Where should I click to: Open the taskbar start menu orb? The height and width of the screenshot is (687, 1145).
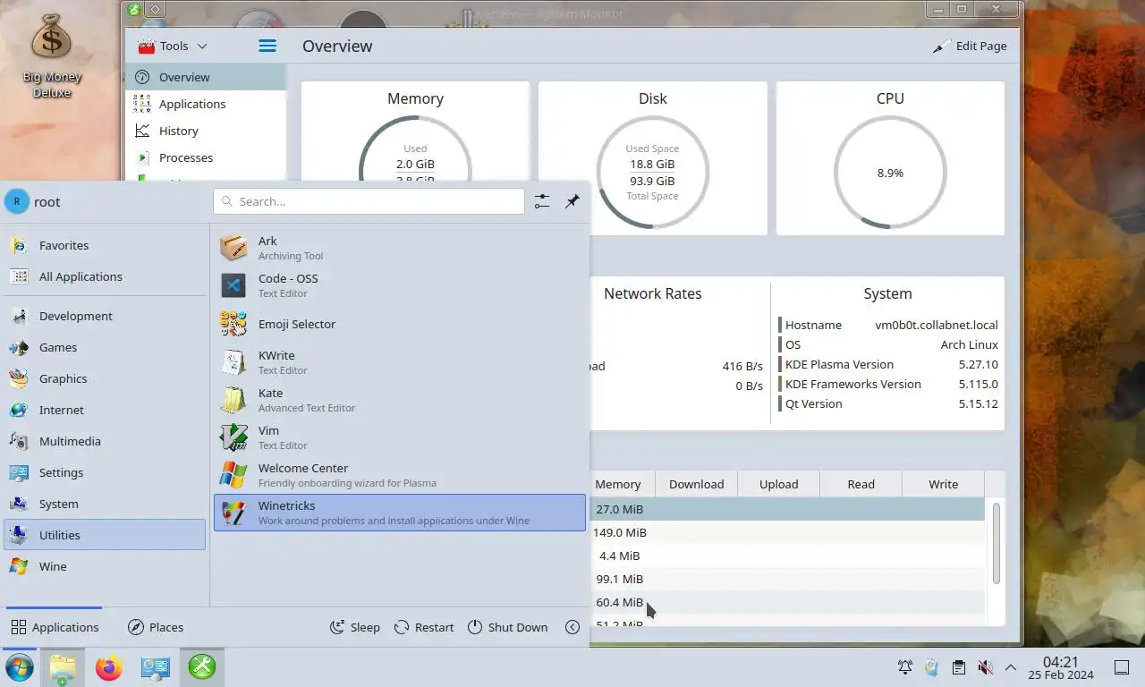pos(20,667)
